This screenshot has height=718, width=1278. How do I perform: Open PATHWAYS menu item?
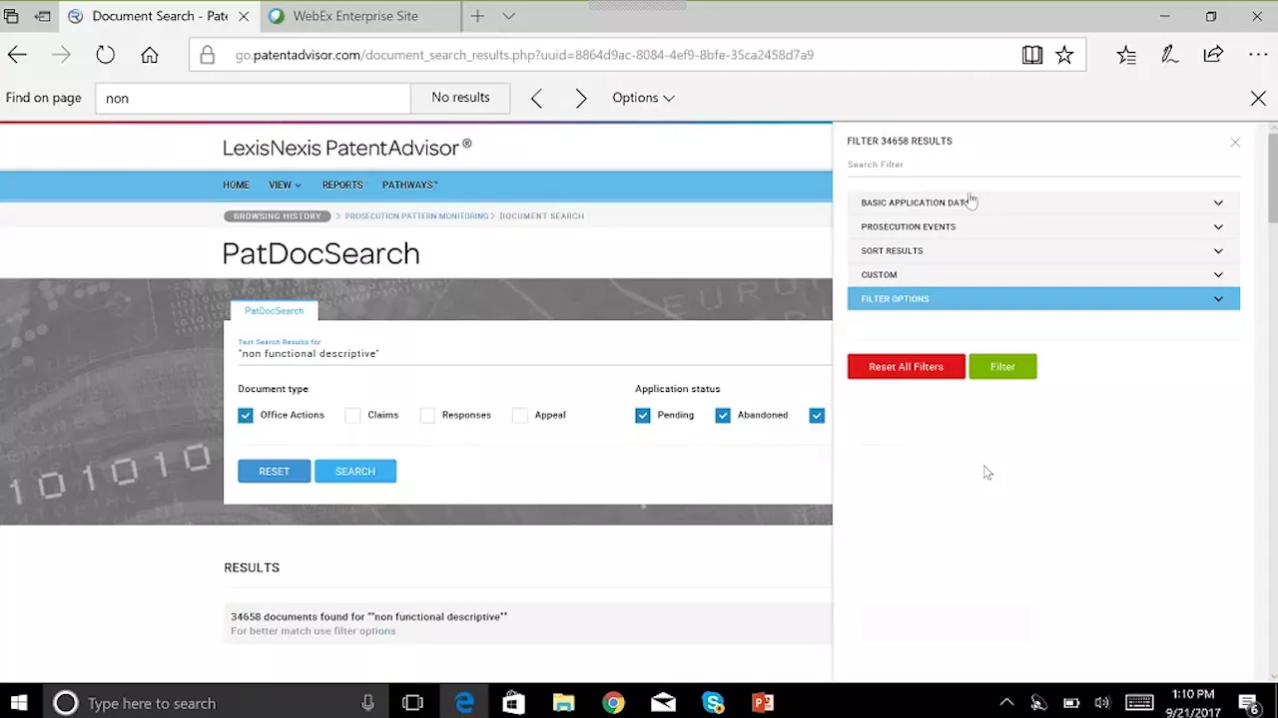tap(410, 184)
